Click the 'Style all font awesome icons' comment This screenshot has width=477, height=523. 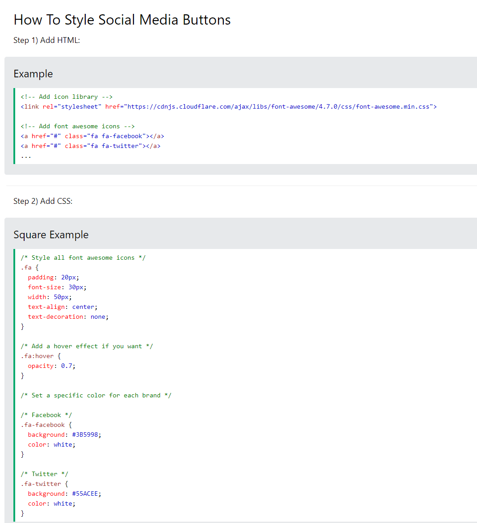(83, 258)
